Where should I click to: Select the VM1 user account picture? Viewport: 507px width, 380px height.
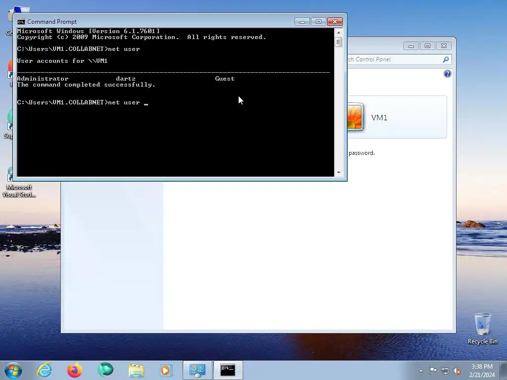[x=355, y=117]
